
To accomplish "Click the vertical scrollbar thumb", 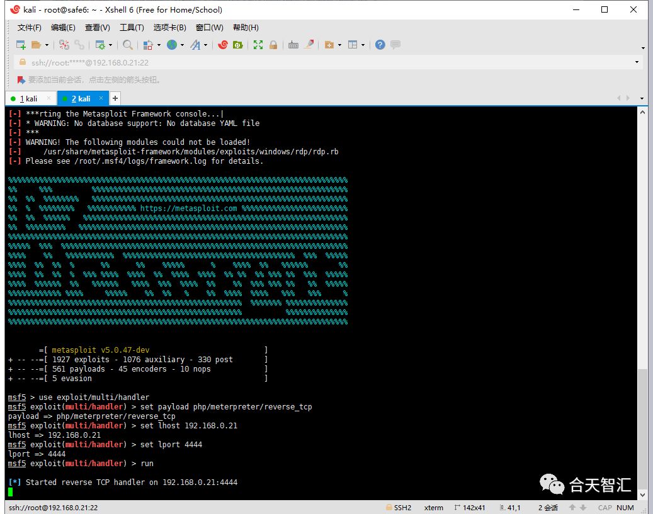I will [642, 429].
